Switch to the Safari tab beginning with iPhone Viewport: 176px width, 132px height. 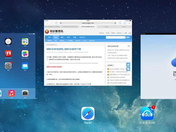click(x=53, y=27)
